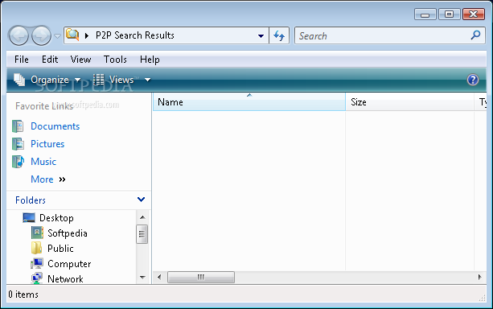Click the Desktop monitor icon
Image resolution: width=493 pixels, height=309 pixels.
29,217
